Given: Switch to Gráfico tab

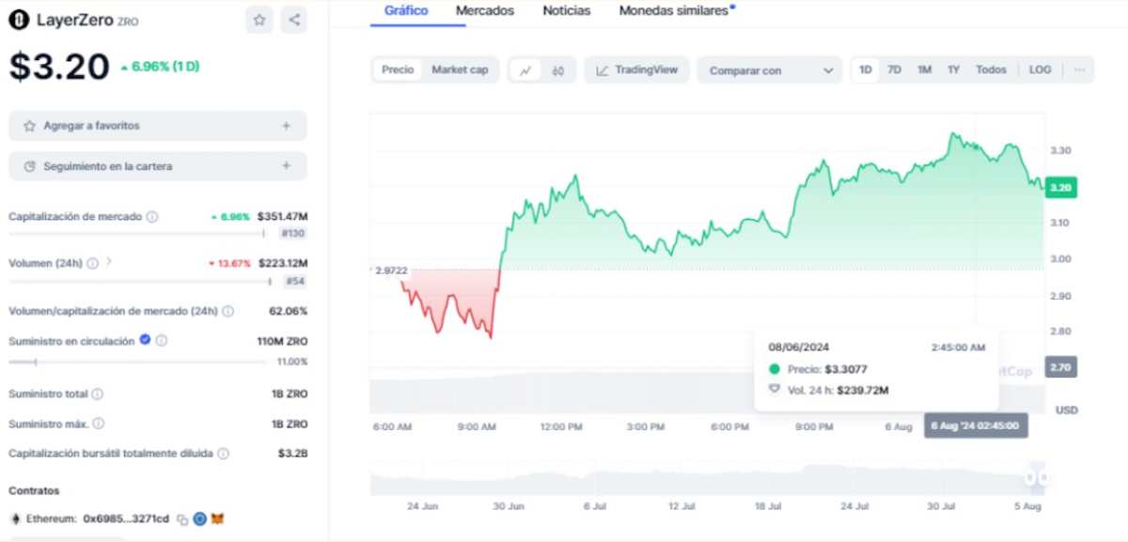Looking at the screenshot, I should [406, 11].
